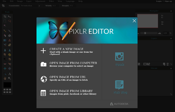Close the Navigator panel

171,11
